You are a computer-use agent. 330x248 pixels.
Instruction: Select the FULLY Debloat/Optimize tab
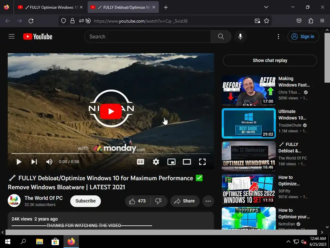click(x=123, y=7)
